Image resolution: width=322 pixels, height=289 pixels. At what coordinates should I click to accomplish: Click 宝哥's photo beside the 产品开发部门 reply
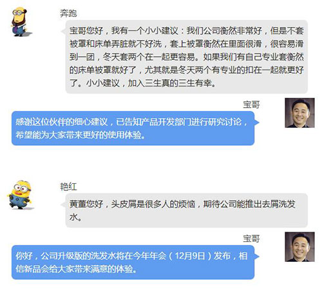pyautogui.click(x=299, y=113)
